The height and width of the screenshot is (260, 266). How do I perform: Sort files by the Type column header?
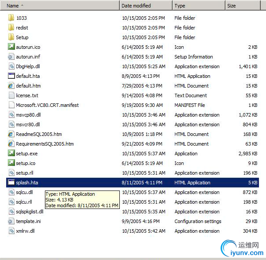[199, 6]
